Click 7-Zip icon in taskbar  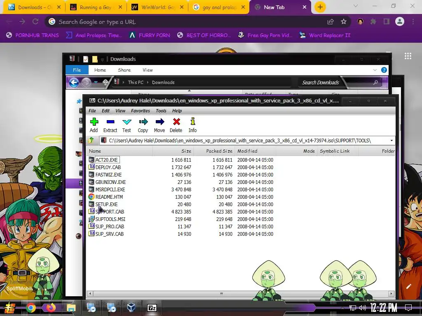pos(152,308)
